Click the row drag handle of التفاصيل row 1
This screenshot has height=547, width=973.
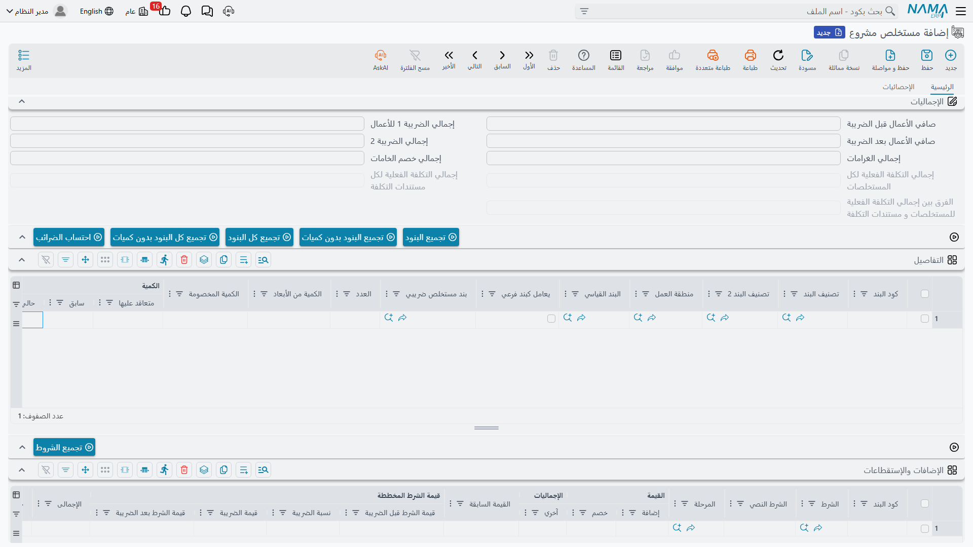point(16,323)
